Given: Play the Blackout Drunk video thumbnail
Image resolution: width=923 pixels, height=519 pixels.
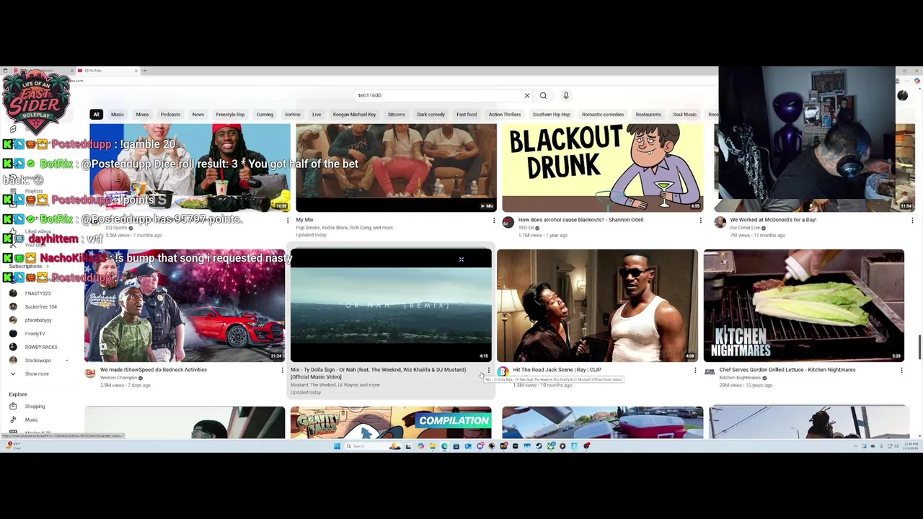Looking at the screenshot, I should point(603,168).
